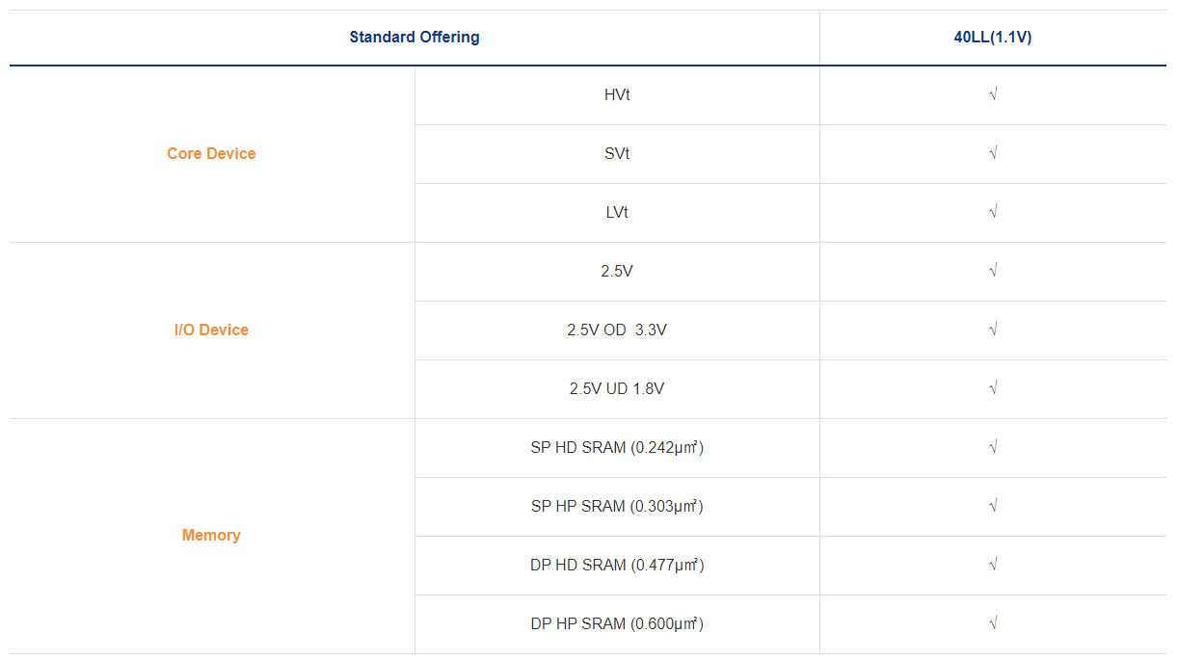This screenshot has height=660, width=1178.
Task: Select the I/O Device category label
Action: coord(211,330)
